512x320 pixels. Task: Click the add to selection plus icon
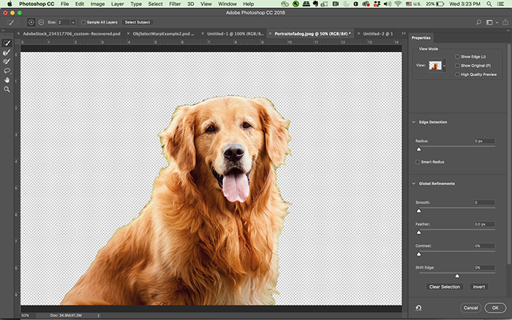pos(31,22)
